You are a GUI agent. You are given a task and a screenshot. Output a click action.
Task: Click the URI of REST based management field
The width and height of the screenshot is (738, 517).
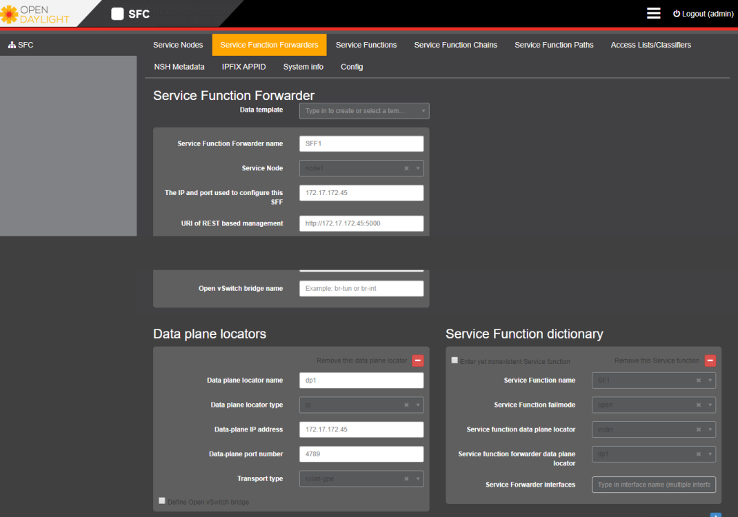[361, 223]
